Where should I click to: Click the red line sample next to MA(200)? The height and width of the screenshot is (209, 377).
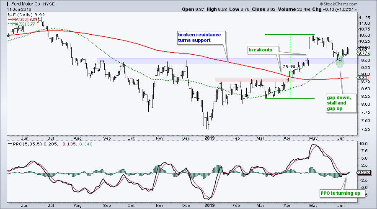pyautogui.click(x=10, y=19)
